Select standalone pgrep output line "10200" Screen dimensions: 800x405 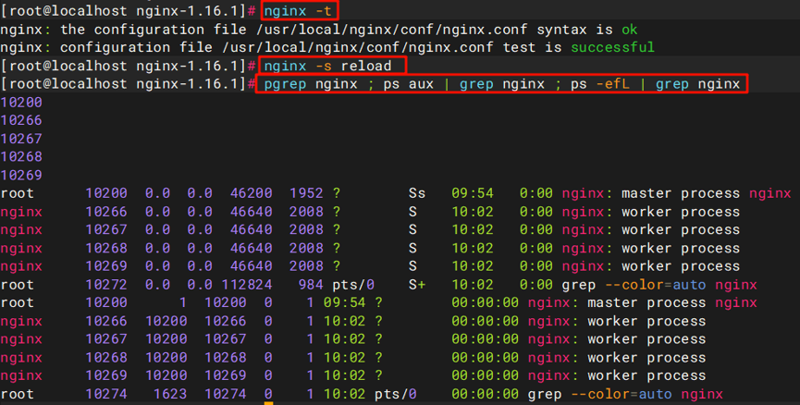[x=21, y=103]
